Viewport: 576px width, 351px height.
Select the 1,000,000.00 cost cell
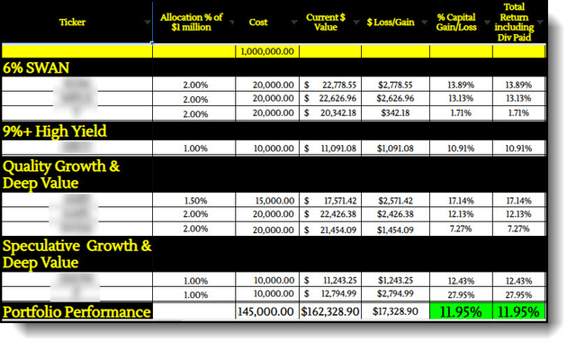click(x=267, y=51)
